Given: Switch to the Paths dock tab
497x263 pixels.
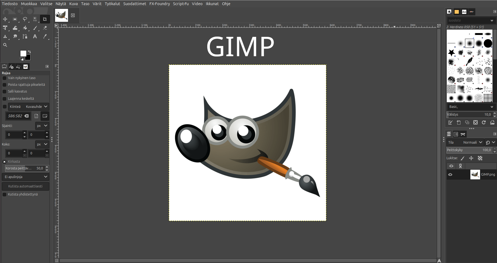Looking at the screenshot, I should [463, 134].
